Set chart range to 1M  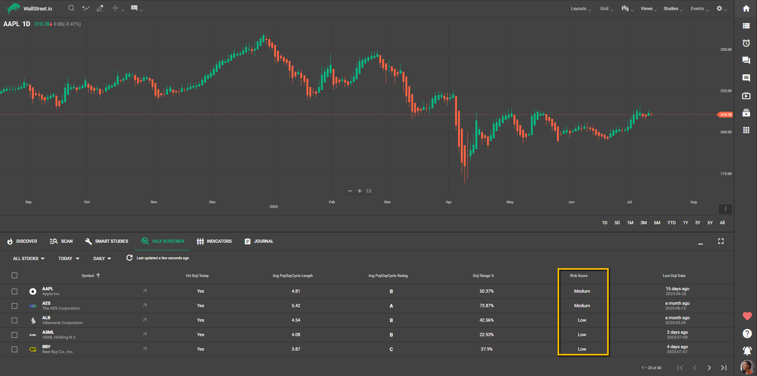pyautogui.click(x=630, y=223)
